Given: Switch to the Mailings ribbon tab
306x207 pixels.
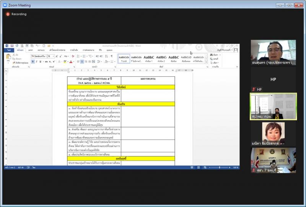Looking at the screenshot, I should [x=88, y=50].
